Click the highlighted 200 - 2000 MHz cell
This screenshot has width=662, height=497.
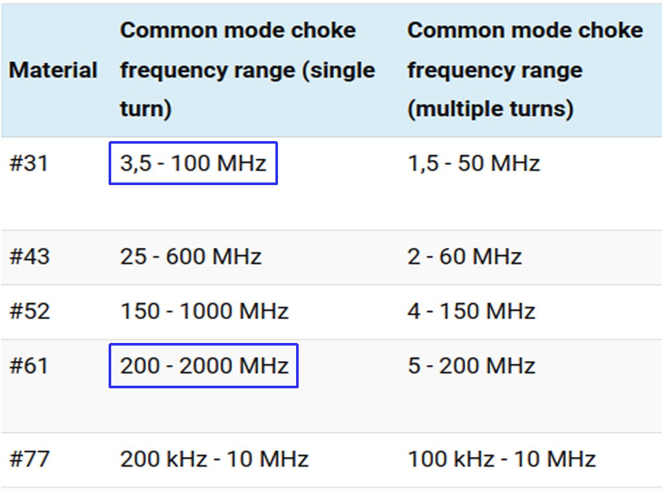click(204, 366)
